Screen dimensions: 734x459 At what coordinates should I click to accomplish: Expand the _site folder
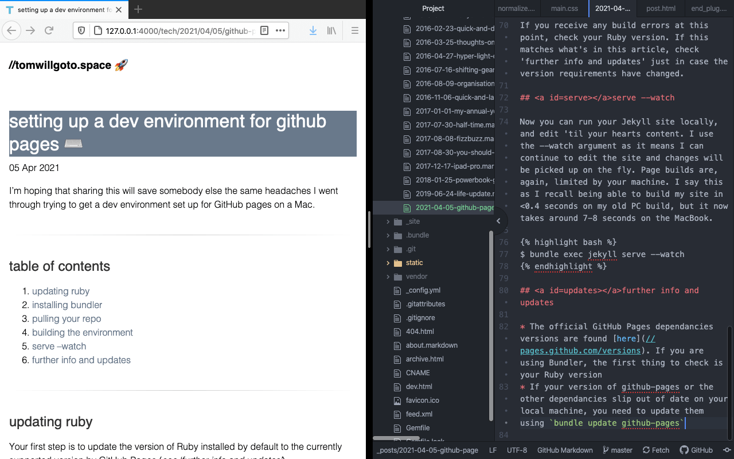coord(388,221)
